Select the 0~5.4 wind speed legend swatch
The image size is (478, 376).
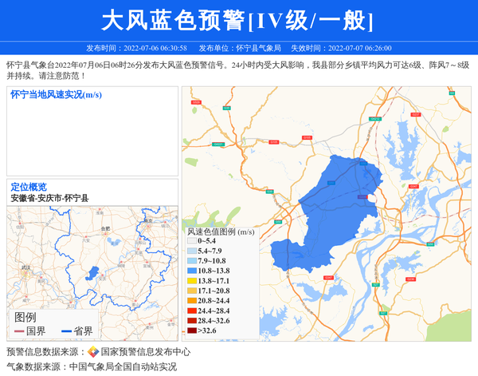click(191, 240)
